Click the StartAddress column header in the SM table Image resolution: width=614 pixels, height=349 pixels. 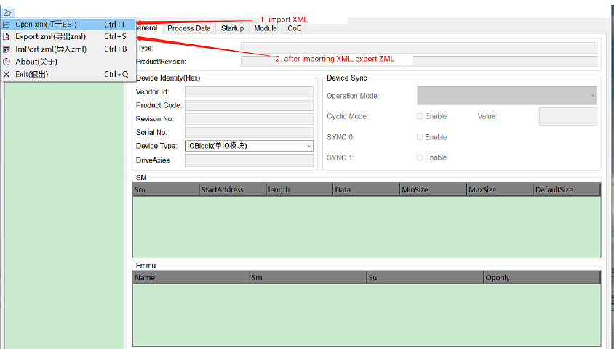(x=233, y=189)
